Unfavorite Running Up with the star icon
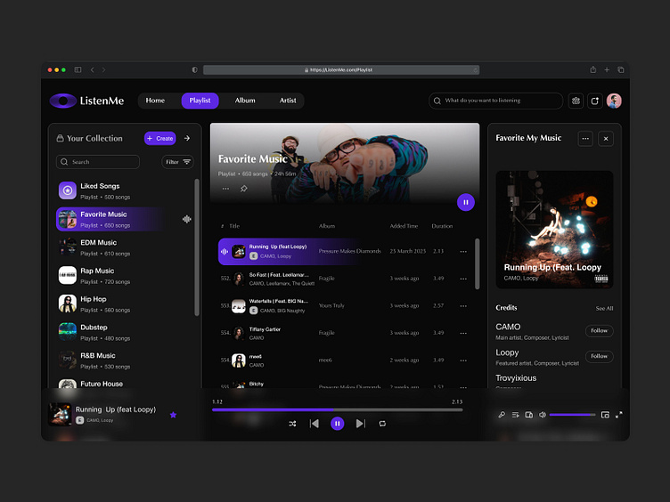The width and height of the screenshot is (670, 502). 173,415
